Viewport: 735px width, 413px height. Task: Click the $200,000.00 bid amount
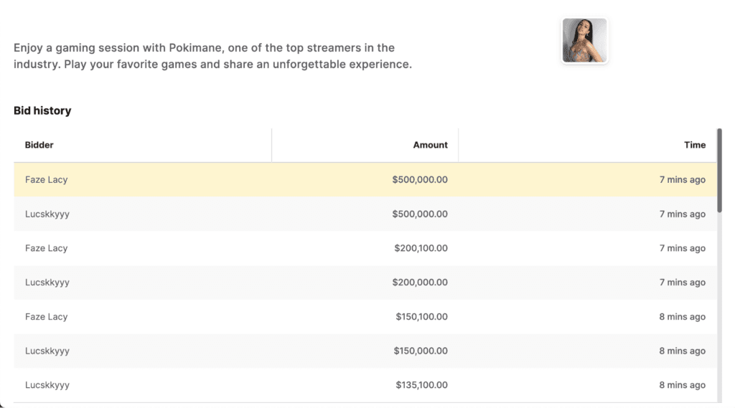coord(420,283)
